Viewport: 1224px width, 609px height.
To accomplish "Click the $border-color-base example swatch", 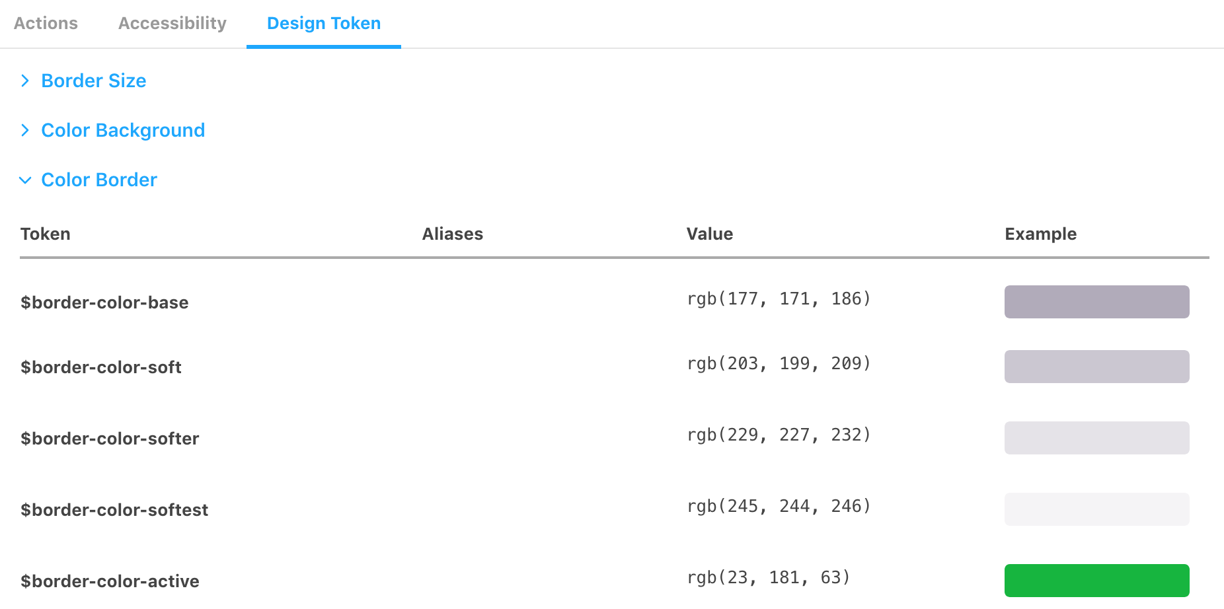I will (1097, 302).
